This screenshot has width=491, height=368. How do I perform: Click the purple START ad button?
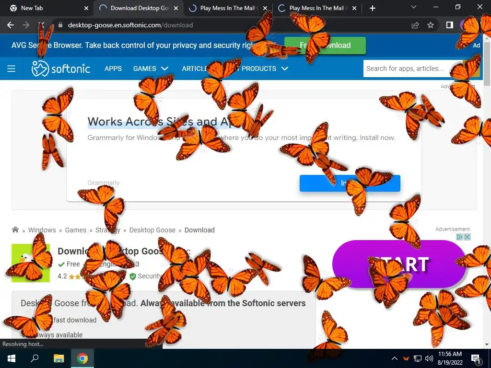[399, 264]
